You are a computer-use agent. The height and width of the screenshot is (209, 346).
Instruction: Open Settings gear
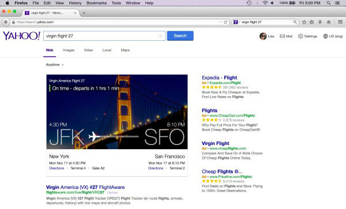(307, 36)
